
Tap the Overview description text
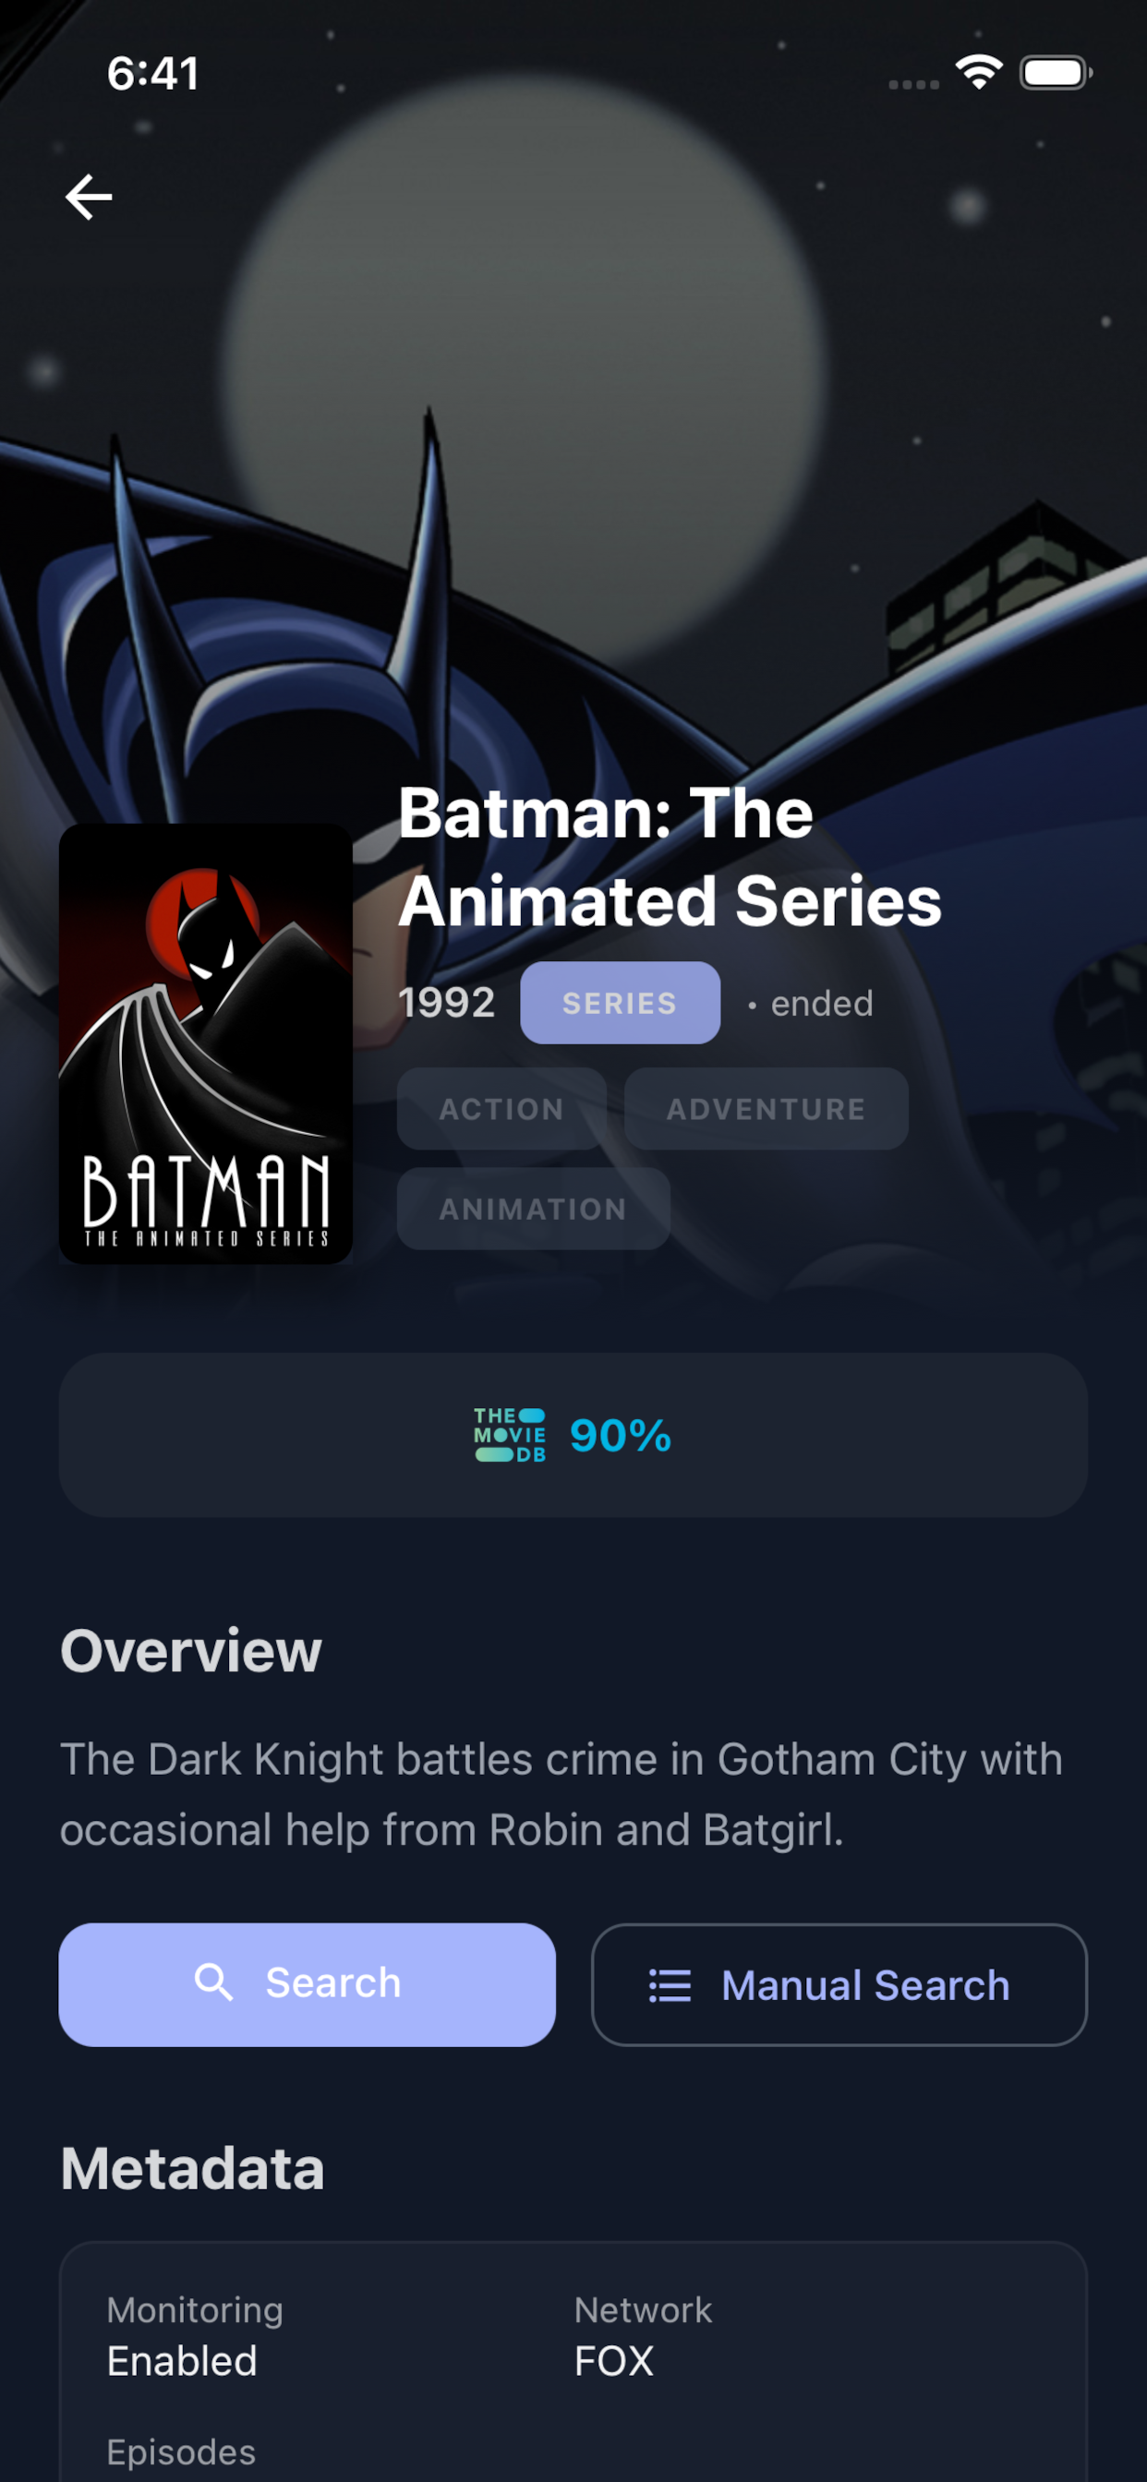(561, 1794)
